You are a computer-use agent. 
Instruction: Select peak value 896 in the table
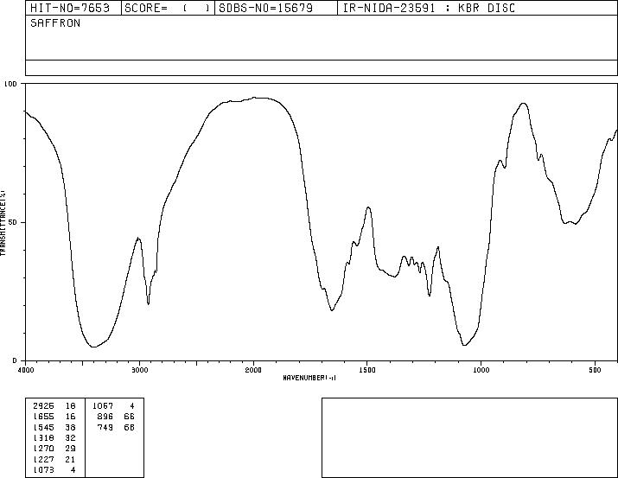point(105,417)
